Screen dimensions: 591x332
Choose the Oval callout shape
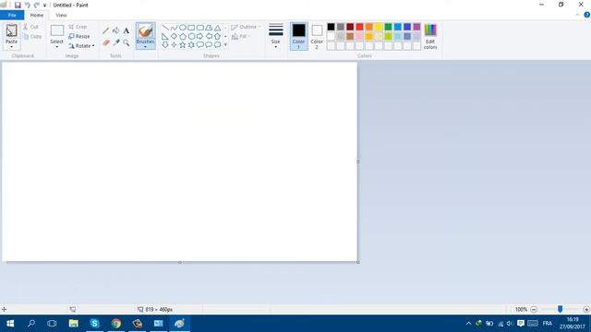pyautogui.click(x=209, y=45)
